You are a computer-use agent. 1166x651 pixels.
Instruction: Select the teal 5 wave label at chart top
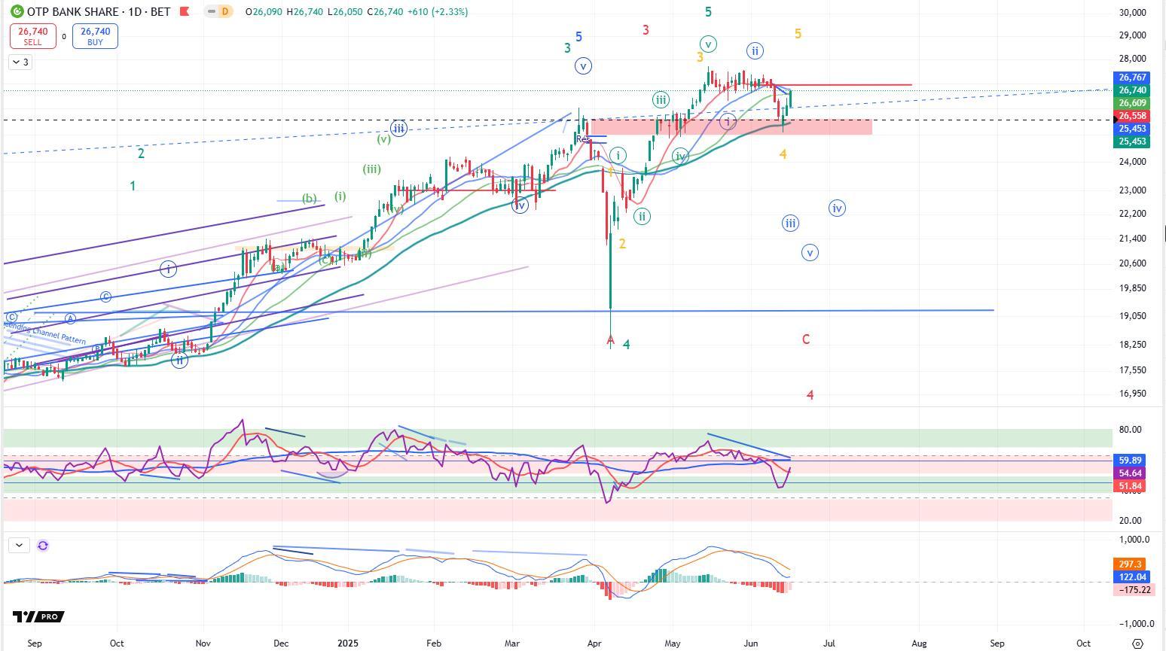click(708, 12)
